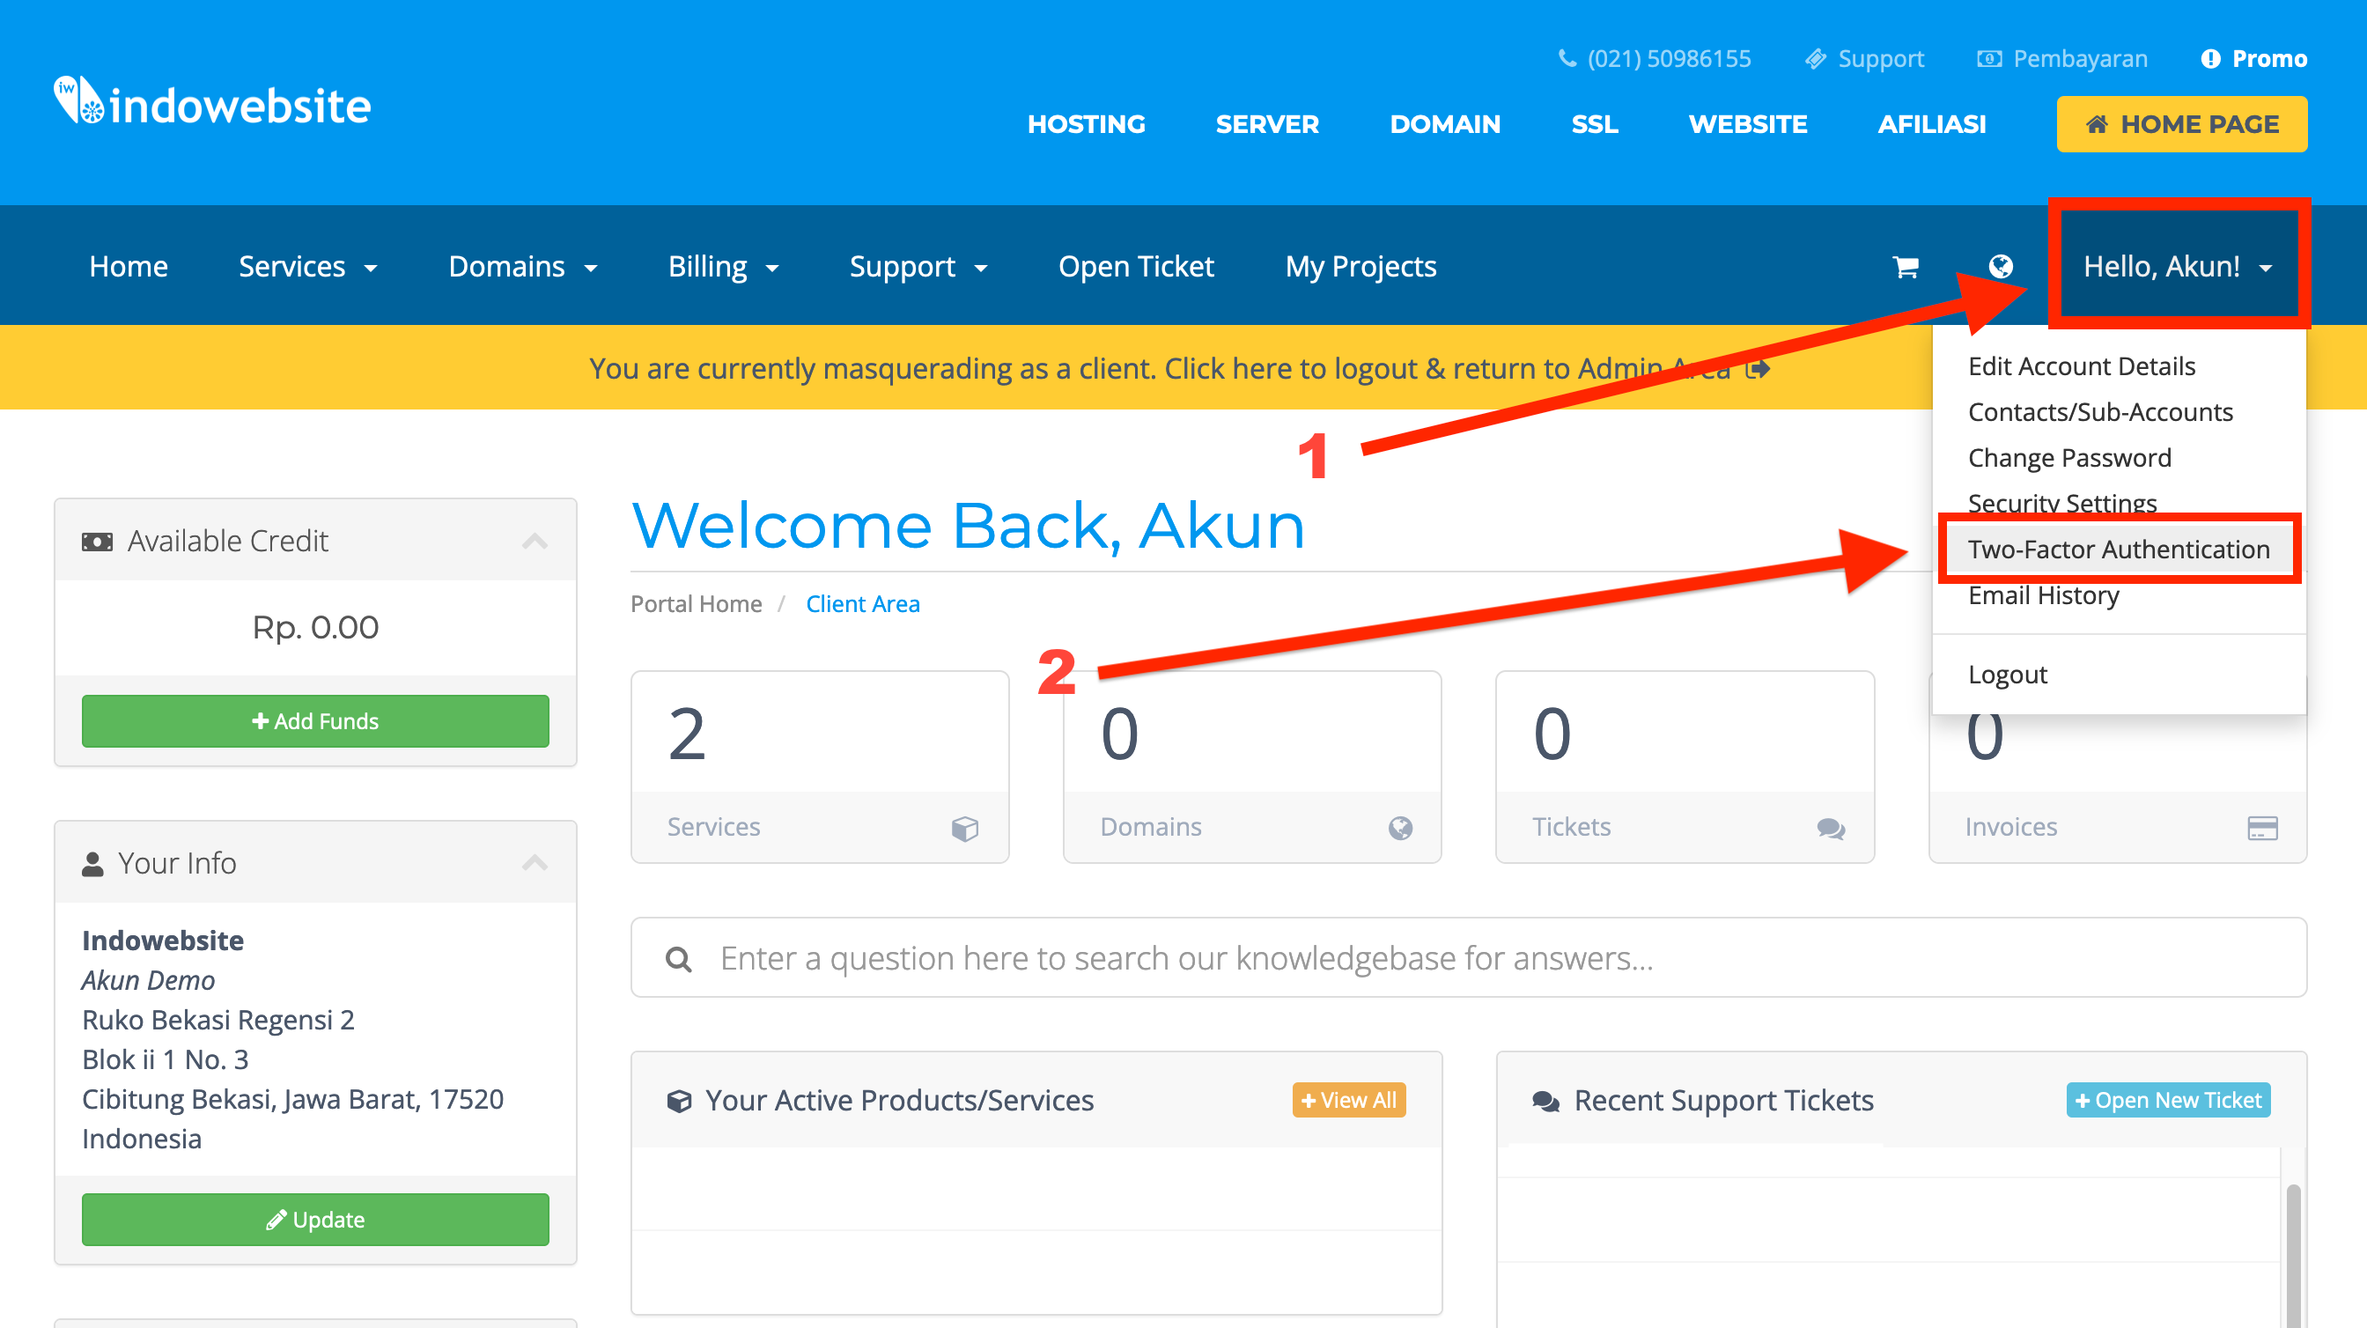
Task: Collapse the Available Credit panel
Action: (535, 541)
